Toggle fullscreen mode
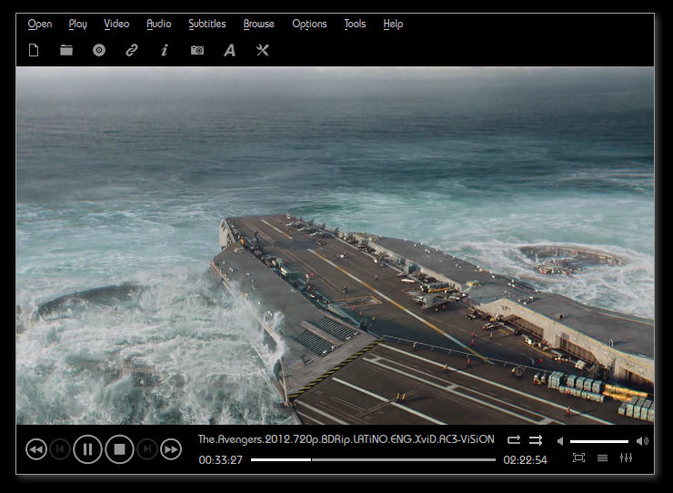This screenshot has width=673, height=493. (x=579, y=458)
